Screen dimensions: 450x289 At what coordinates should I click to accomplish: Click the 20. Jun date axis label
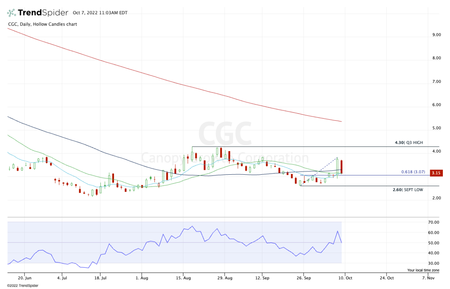coord(24,278)
